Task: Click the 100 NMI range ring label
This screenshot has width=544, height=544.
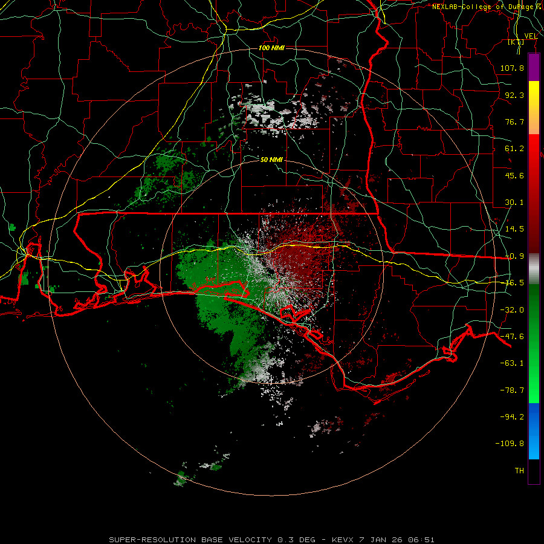Action: click(271, 48)
